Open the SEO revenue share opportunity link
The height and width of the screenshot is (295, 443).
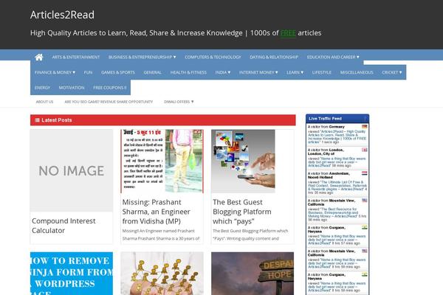coord(109,102)
